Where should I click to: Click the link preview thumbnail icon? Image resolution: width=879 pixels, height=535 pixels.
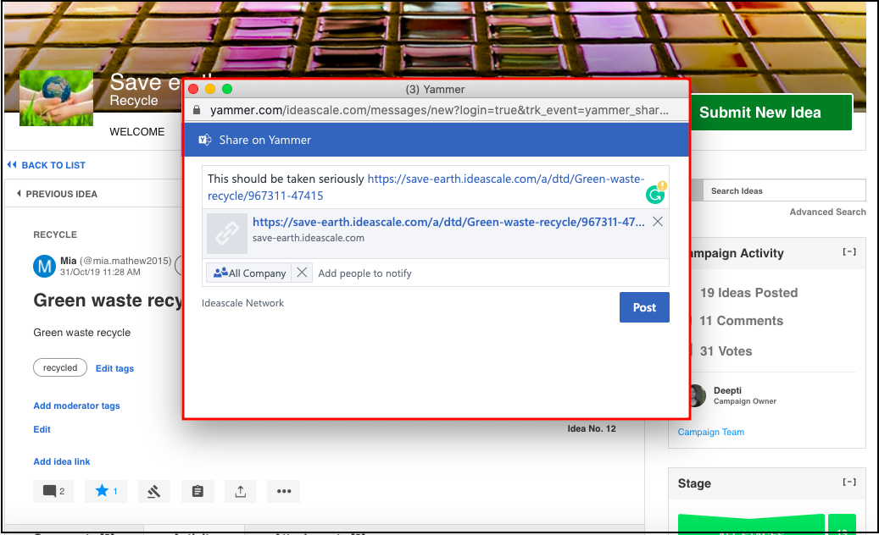[227, 234]
